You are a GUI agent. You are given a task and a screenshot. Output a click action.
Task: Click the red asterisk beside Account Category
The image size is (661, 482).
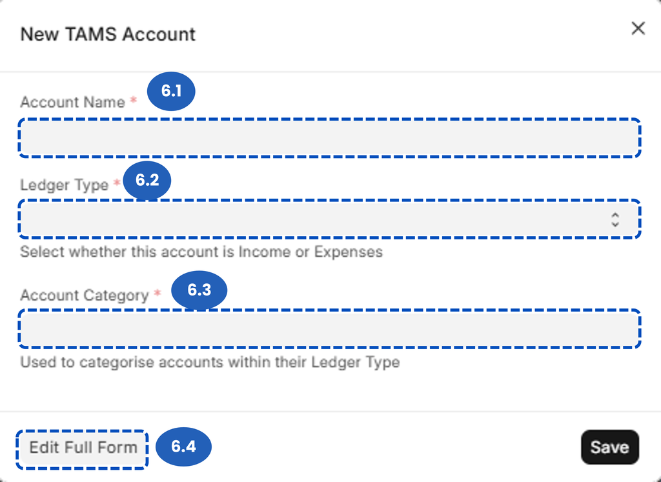pyautogui.click(x=157, y=294)
